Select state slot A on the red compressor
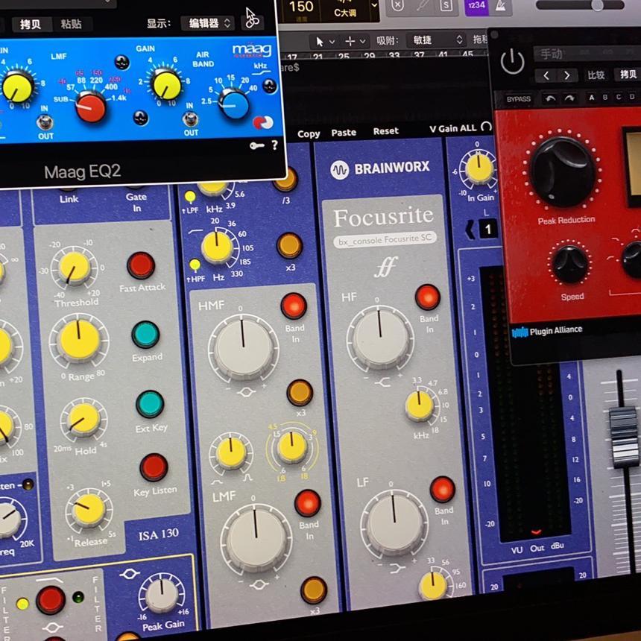The height and width of the screenshot is (641, 641). pyautogui.click(x=591, y=98)
